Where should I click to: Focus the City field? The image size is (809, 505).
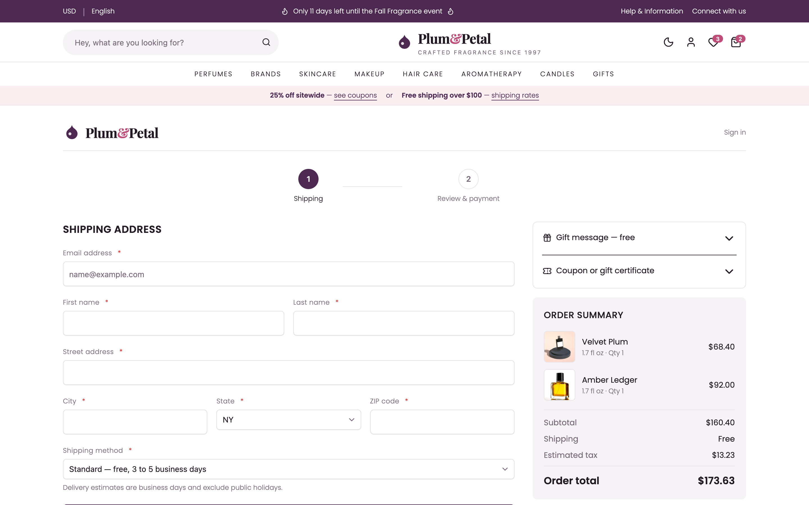135,422
